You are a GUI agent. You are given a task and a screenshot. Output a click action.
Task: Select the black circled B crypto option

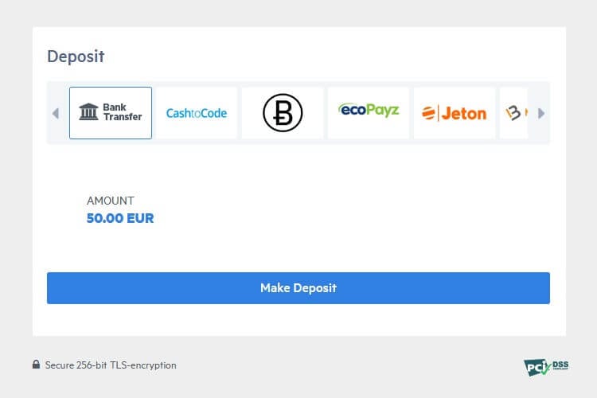(283, 113)
